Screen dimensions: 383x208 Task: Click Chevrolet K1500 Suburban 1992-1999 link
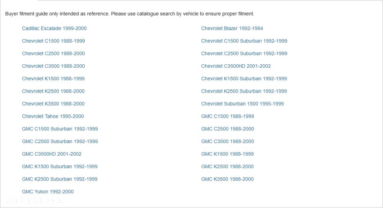(x=244, y=78)
